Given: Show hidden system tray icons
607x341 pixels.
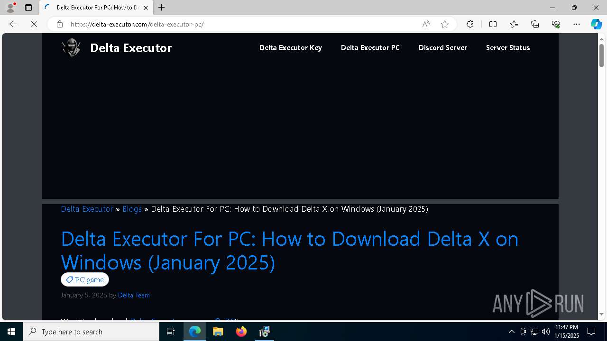Looking at the screenshot, I should (x=511, y=332).
